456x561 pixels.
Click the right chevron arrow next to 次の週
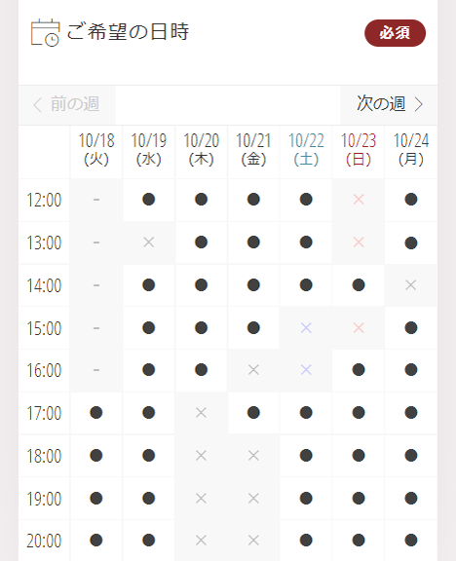tap(418, 104)
